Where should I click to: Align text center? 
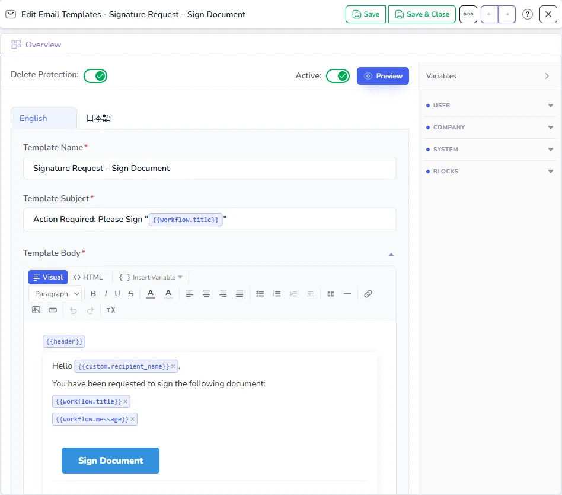tap(206, 294)
